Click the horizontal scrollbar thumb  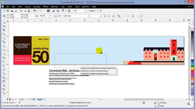pyautogui.click(x=144, y=99)
